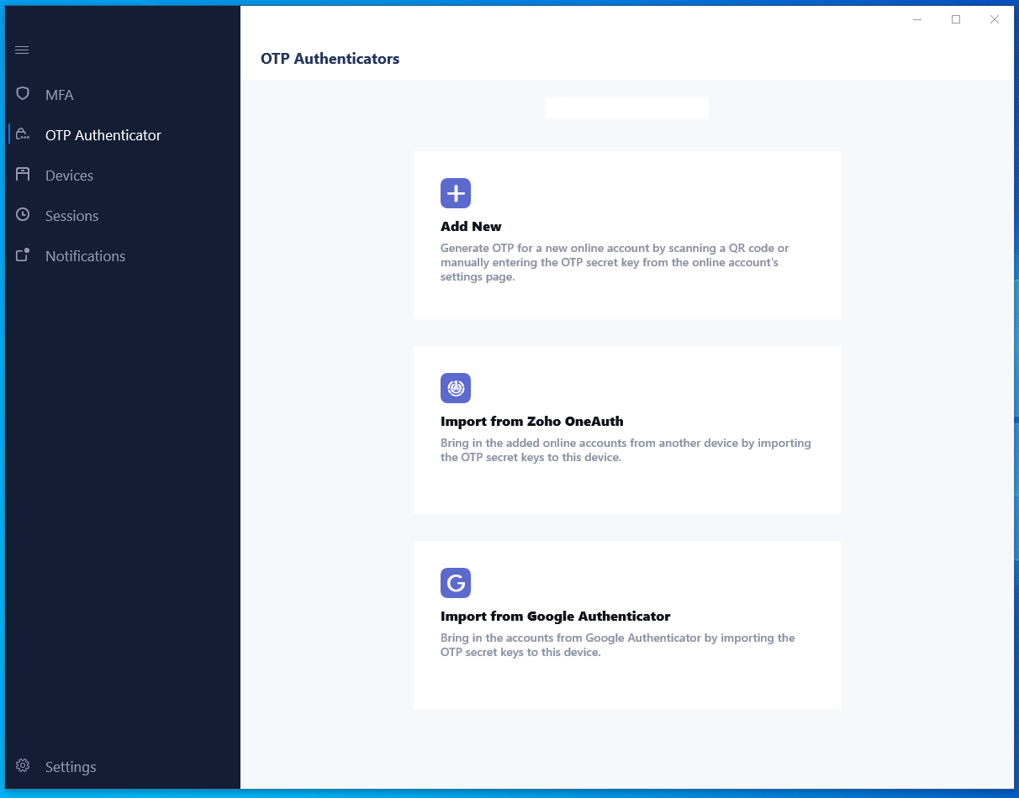Click the Settings gear icon

pos(23,765)
